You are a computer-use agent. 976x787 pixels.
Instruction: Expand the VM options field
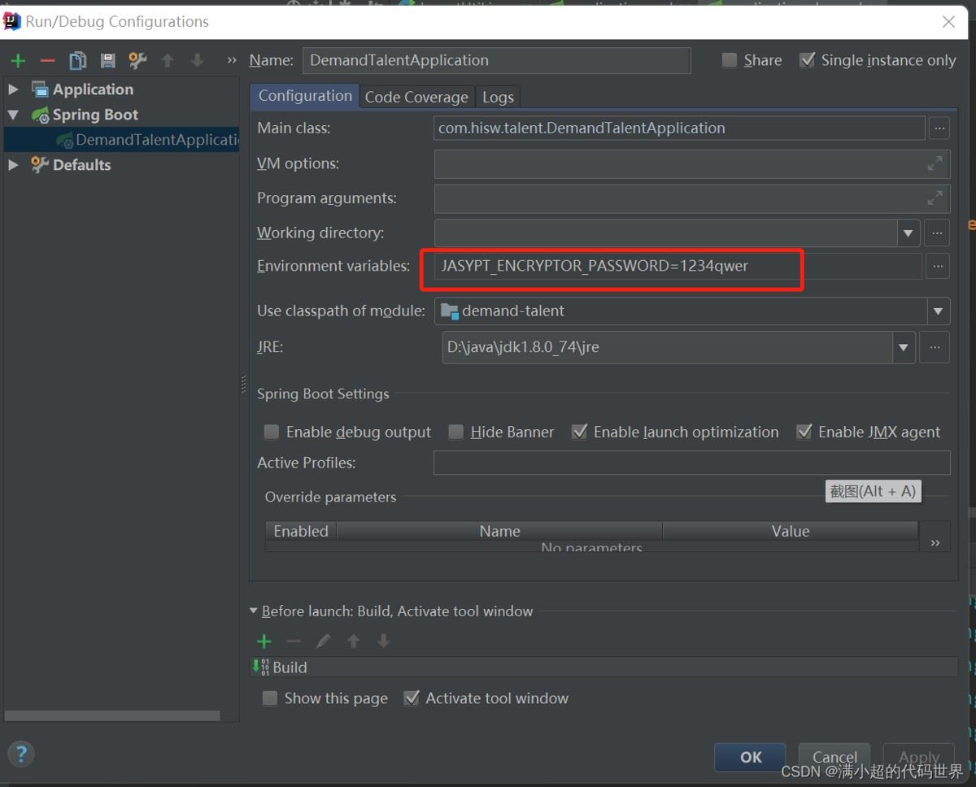(935, 163)
